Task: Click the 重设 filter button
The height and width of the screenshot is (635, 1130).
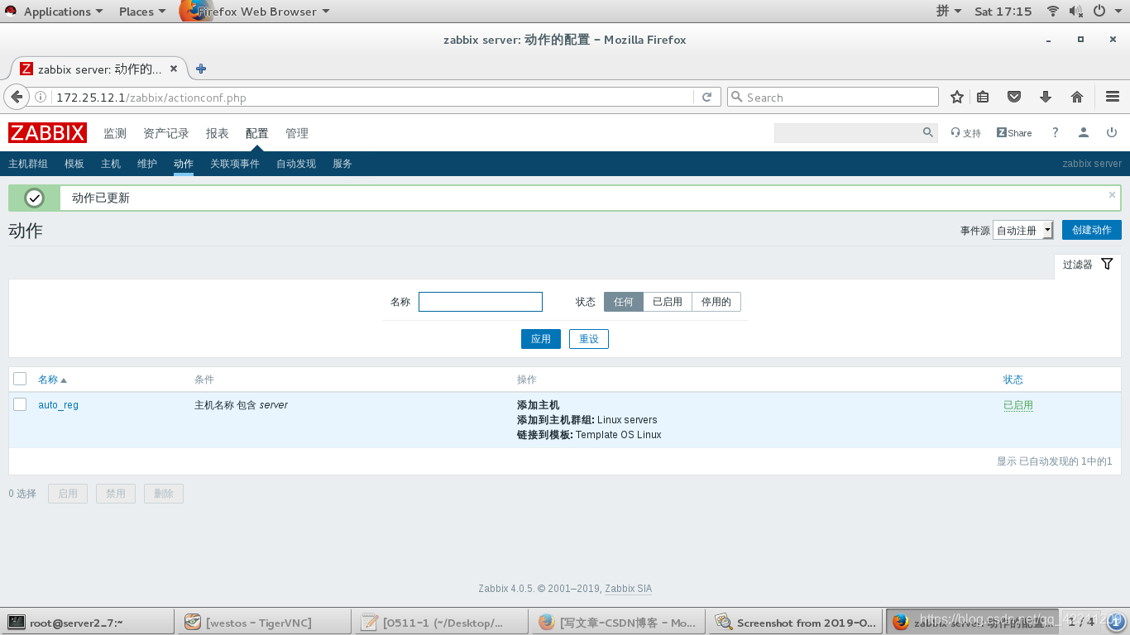Action: point(589,339)
